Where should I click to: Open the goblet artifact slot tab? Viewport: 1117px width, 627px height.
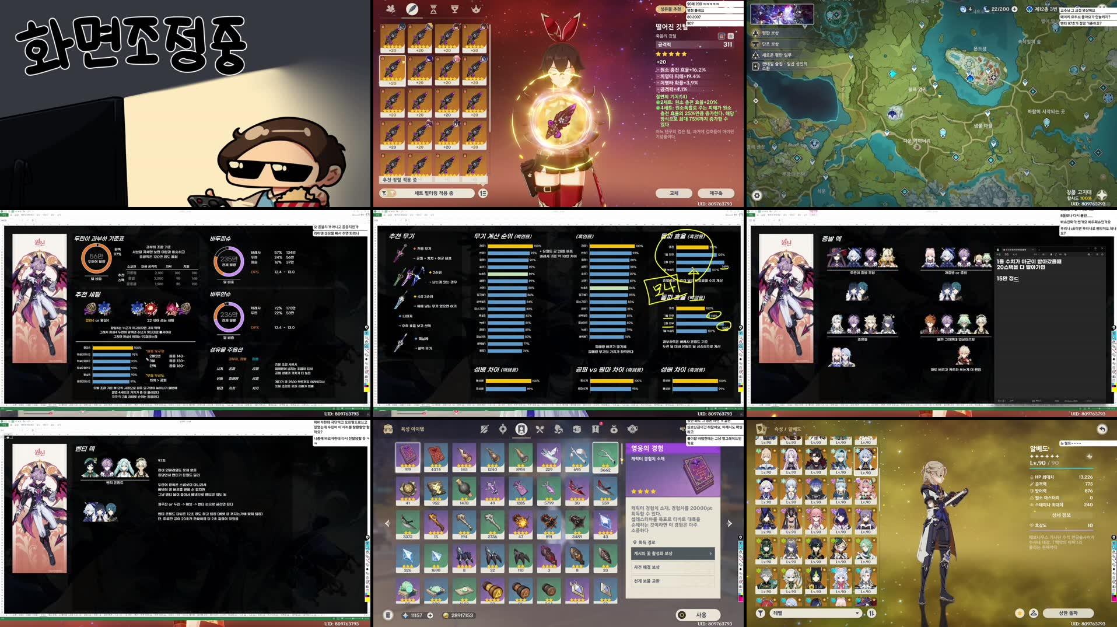click(x=454, y=9)
